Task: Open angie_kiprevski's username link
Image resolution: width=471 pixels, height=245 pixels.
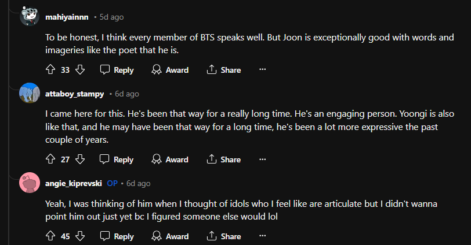Action: [x=74, y=183]
